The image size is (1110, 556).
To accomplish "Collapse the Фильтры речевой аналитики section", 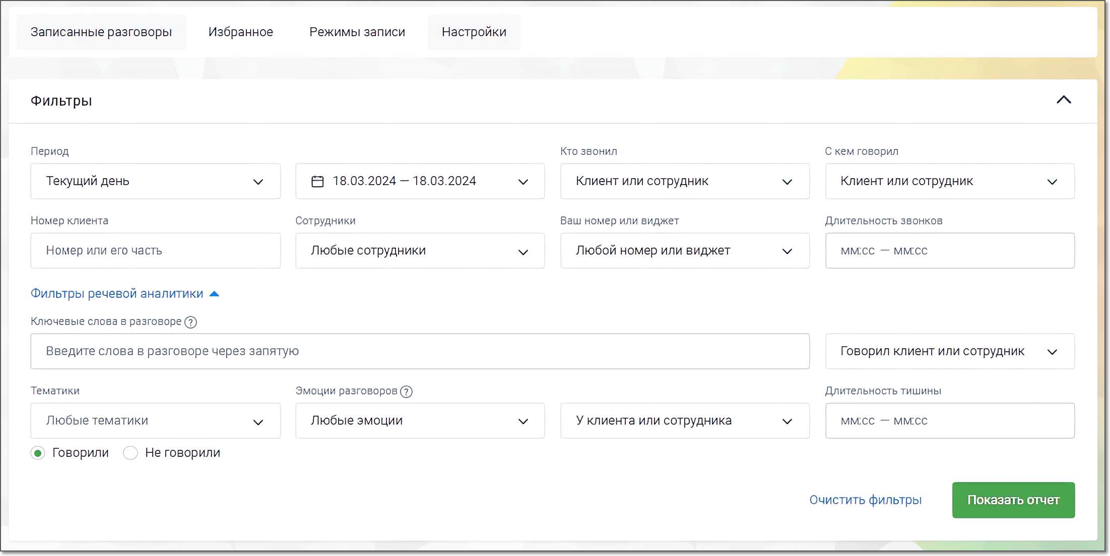I will coord(125,293).
